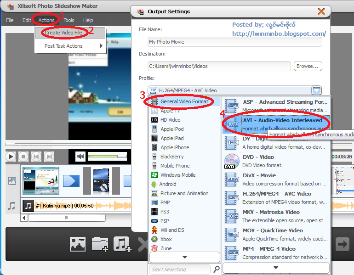
Task: Select the second photo thumbnail in timeline
Action: tap(101, 181)
